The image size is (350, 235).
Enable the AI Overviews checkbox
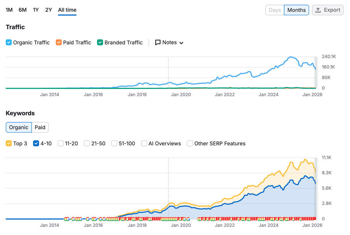click(x=144, y=143)
